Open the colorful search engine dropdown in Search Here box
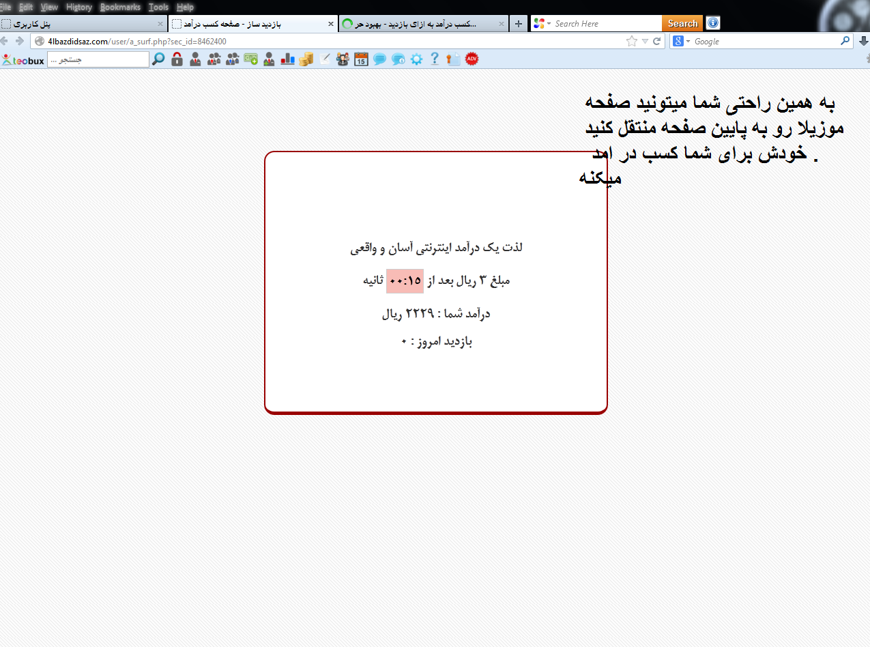 point(542,24)
